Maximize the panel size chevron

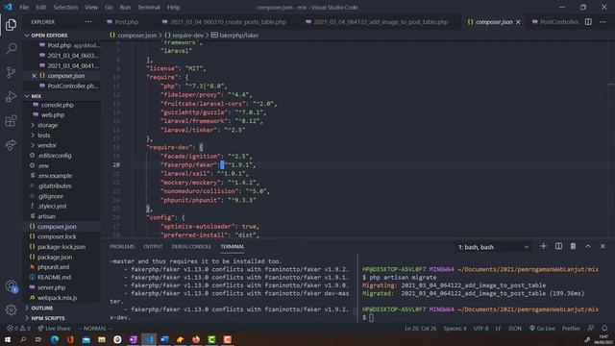point(588,246)
